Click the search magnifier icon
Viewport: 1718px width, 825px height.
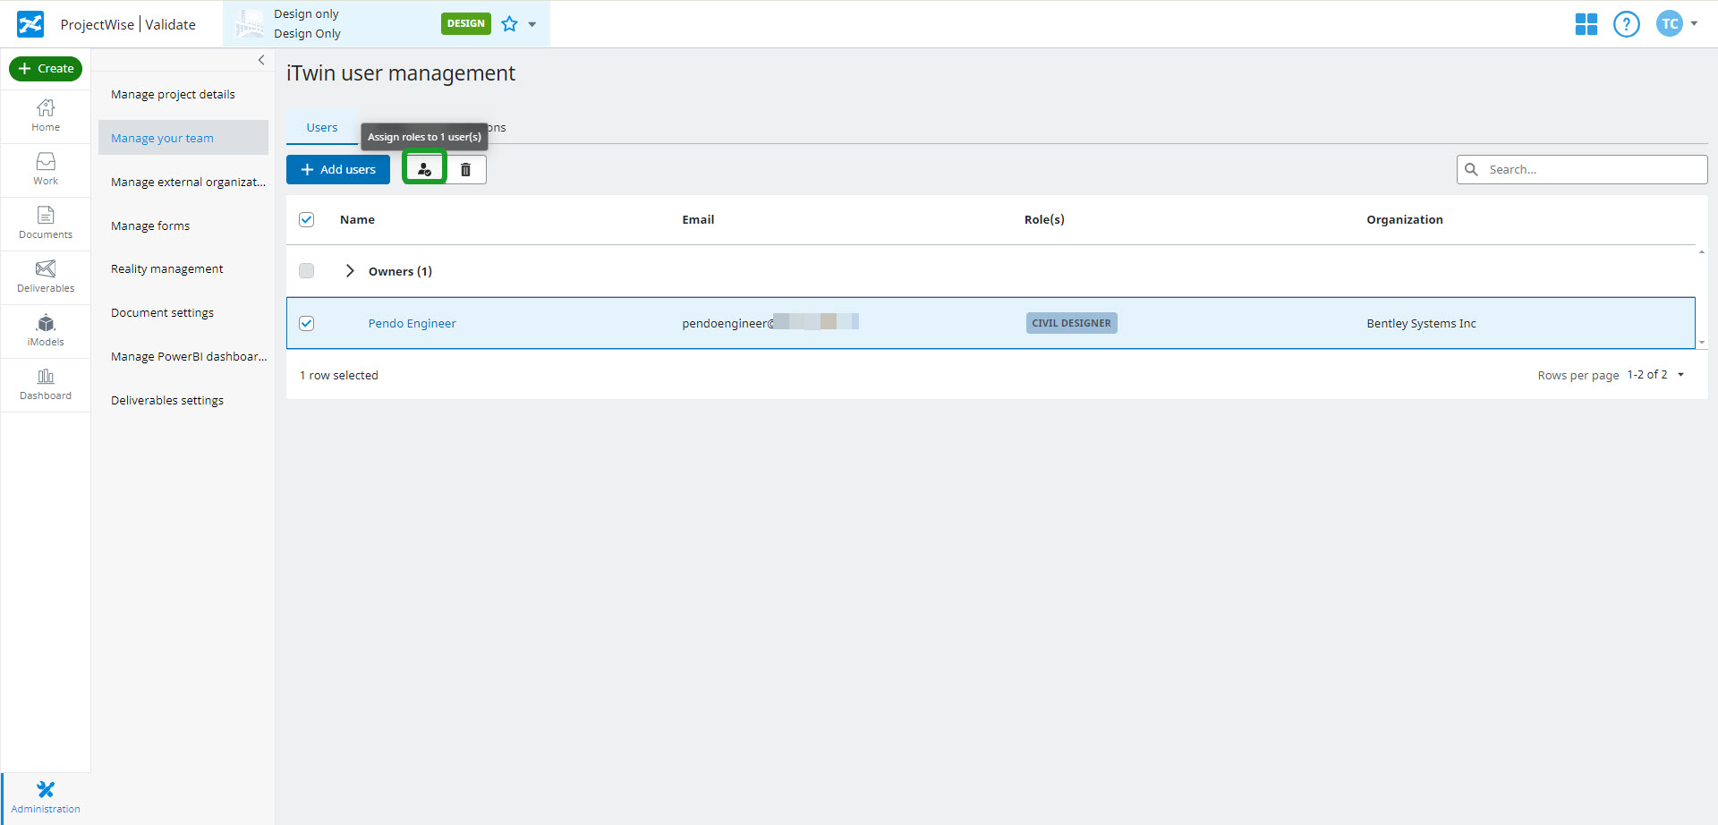click(1471, 169)
